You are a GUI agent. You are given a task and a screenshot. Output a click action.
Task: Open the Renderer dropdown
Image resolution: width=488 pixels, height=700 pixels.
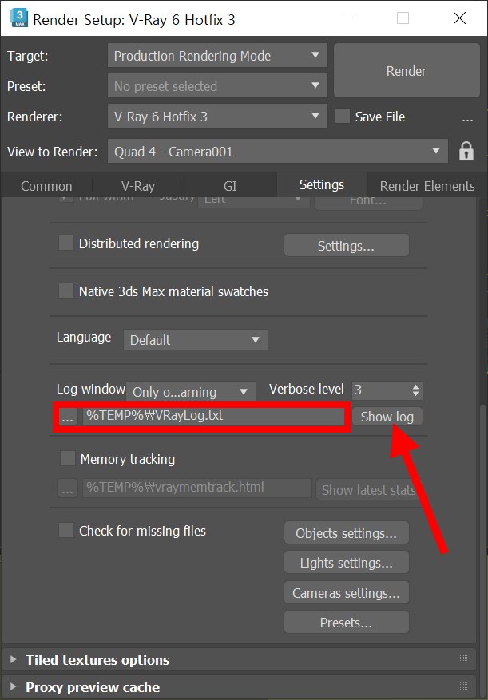[x=217, y=117]
